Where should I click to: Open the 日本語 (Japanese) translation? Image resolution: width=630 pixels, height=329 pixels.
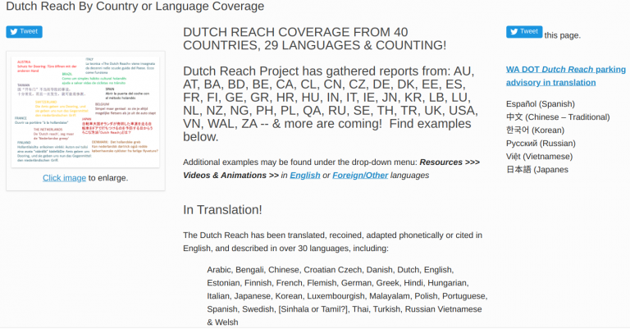(539, 169)
